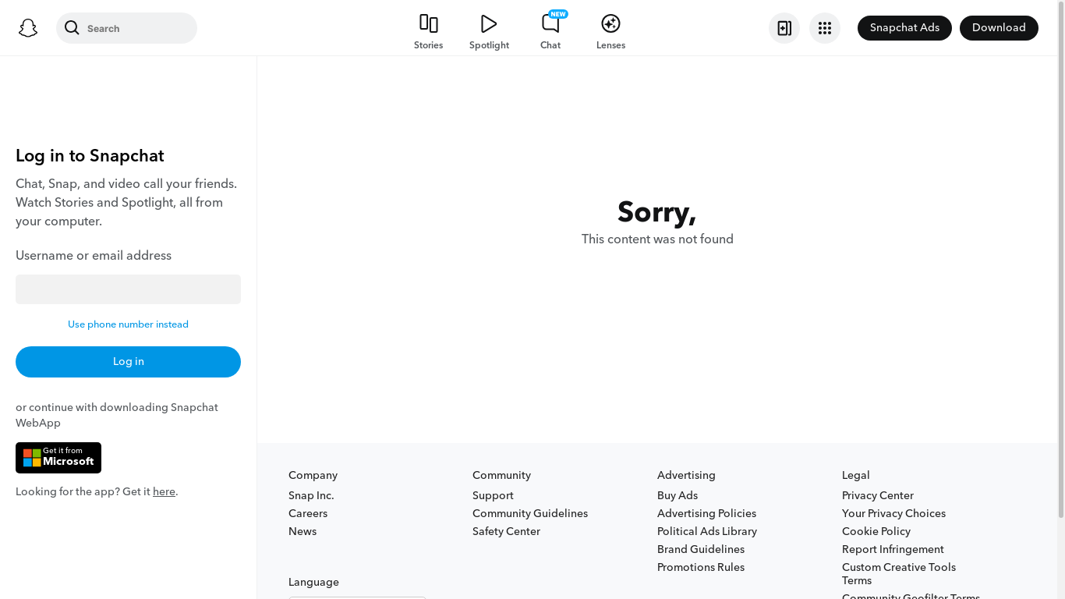Click the blue Log in button

point(128,362)
